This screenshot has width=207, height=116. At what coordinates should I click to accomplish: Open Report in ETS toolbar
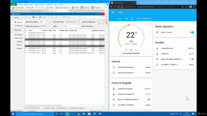click(49, 8)
